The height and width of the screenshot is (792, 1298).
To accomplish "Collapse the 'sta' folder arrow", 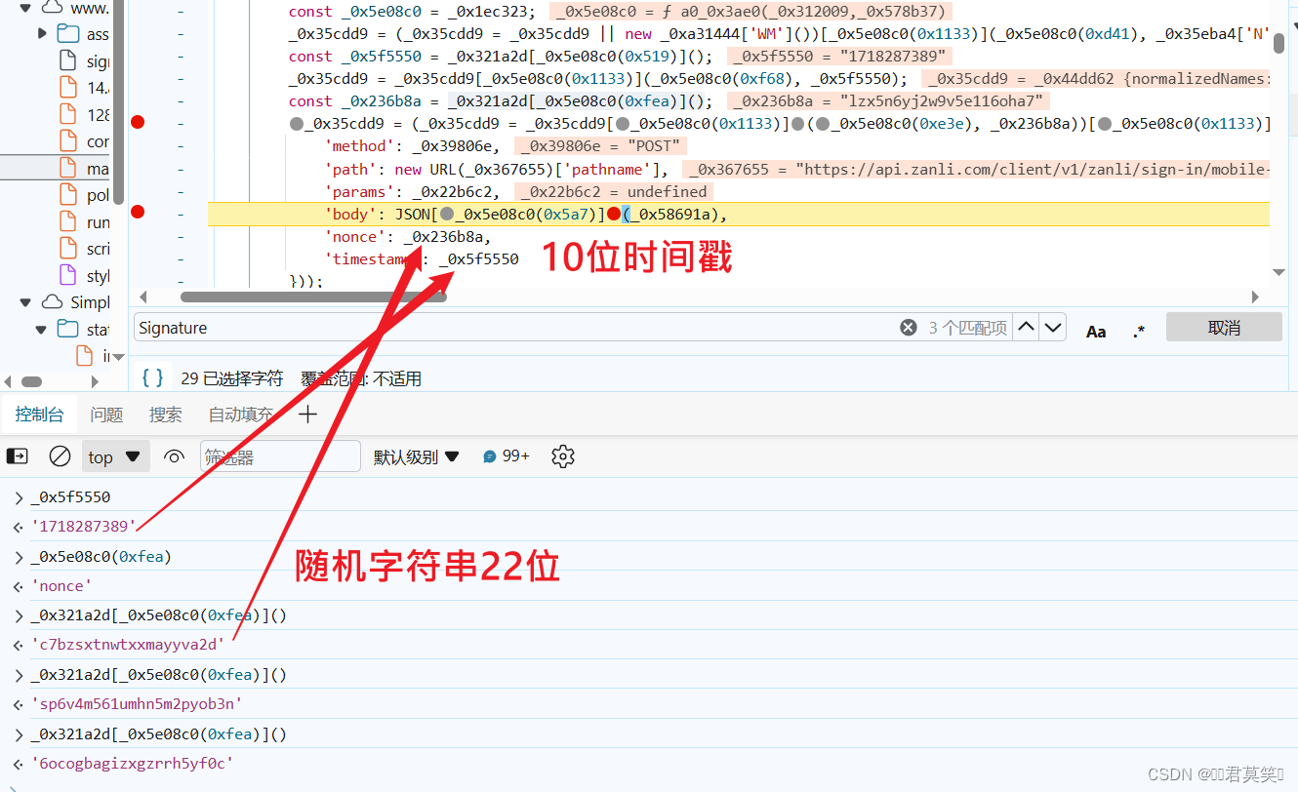I will [x=42, y=329].
